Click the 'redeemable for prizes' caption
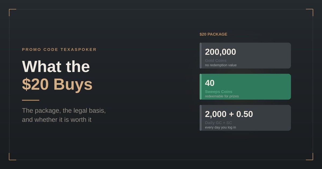Viewport: 322px width, 169px height. 222,96
